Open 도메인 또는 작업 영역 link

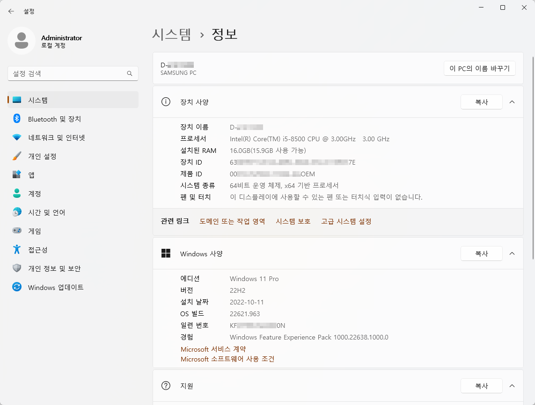click(232, 221)
